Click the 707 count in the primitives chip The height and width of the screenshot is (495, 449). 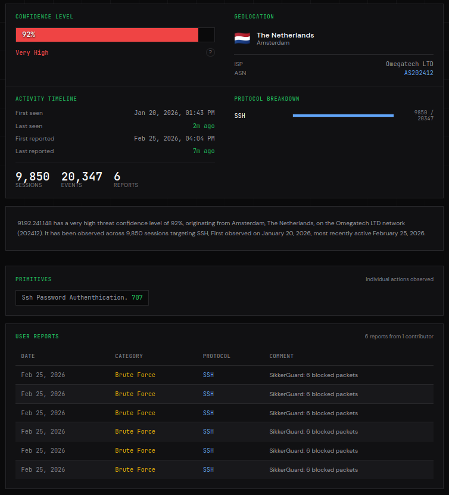click(137, 297)
